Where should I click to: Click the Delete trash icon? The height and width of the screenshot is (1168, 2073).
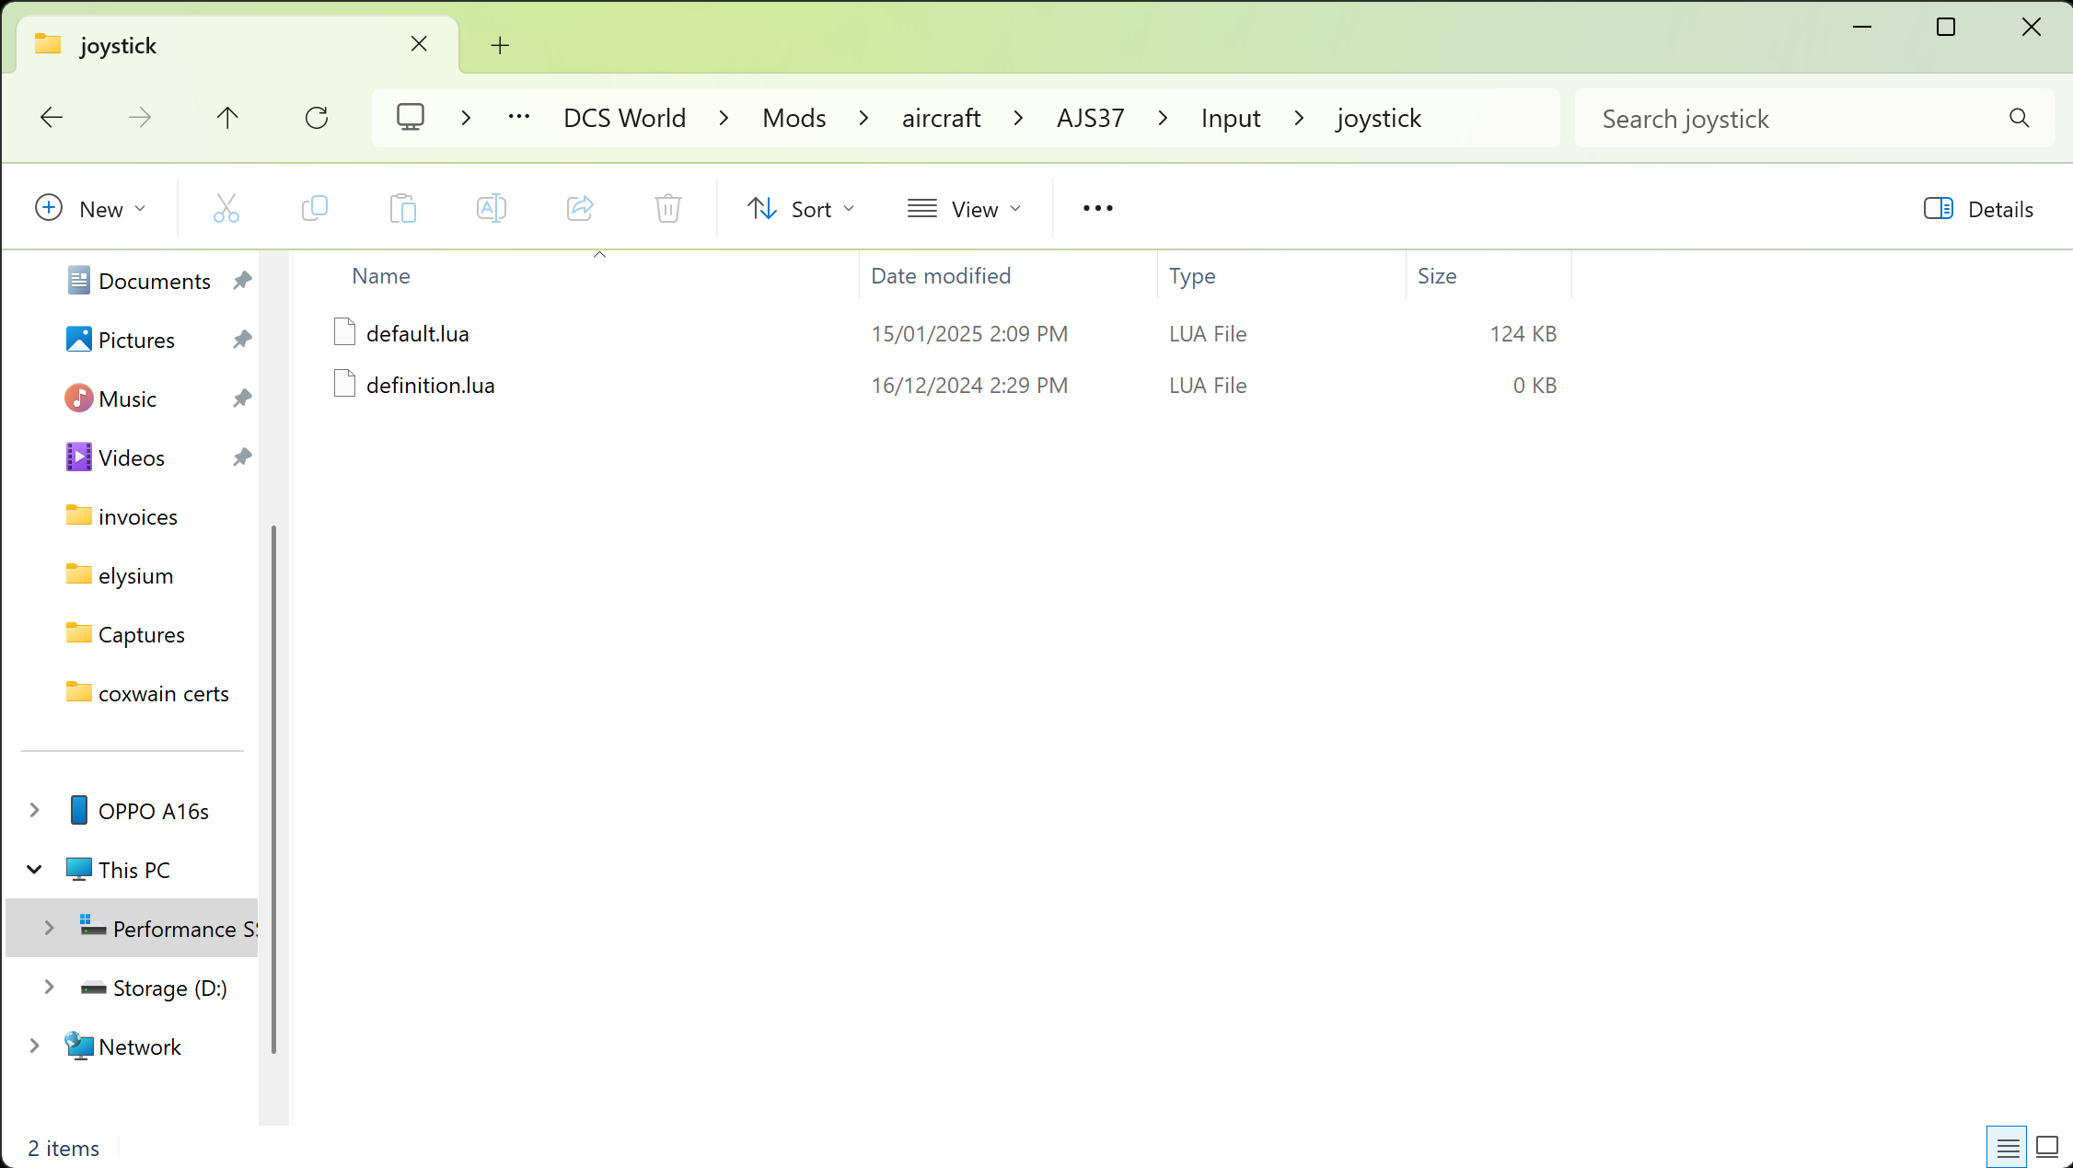click(x=668, y=209)
